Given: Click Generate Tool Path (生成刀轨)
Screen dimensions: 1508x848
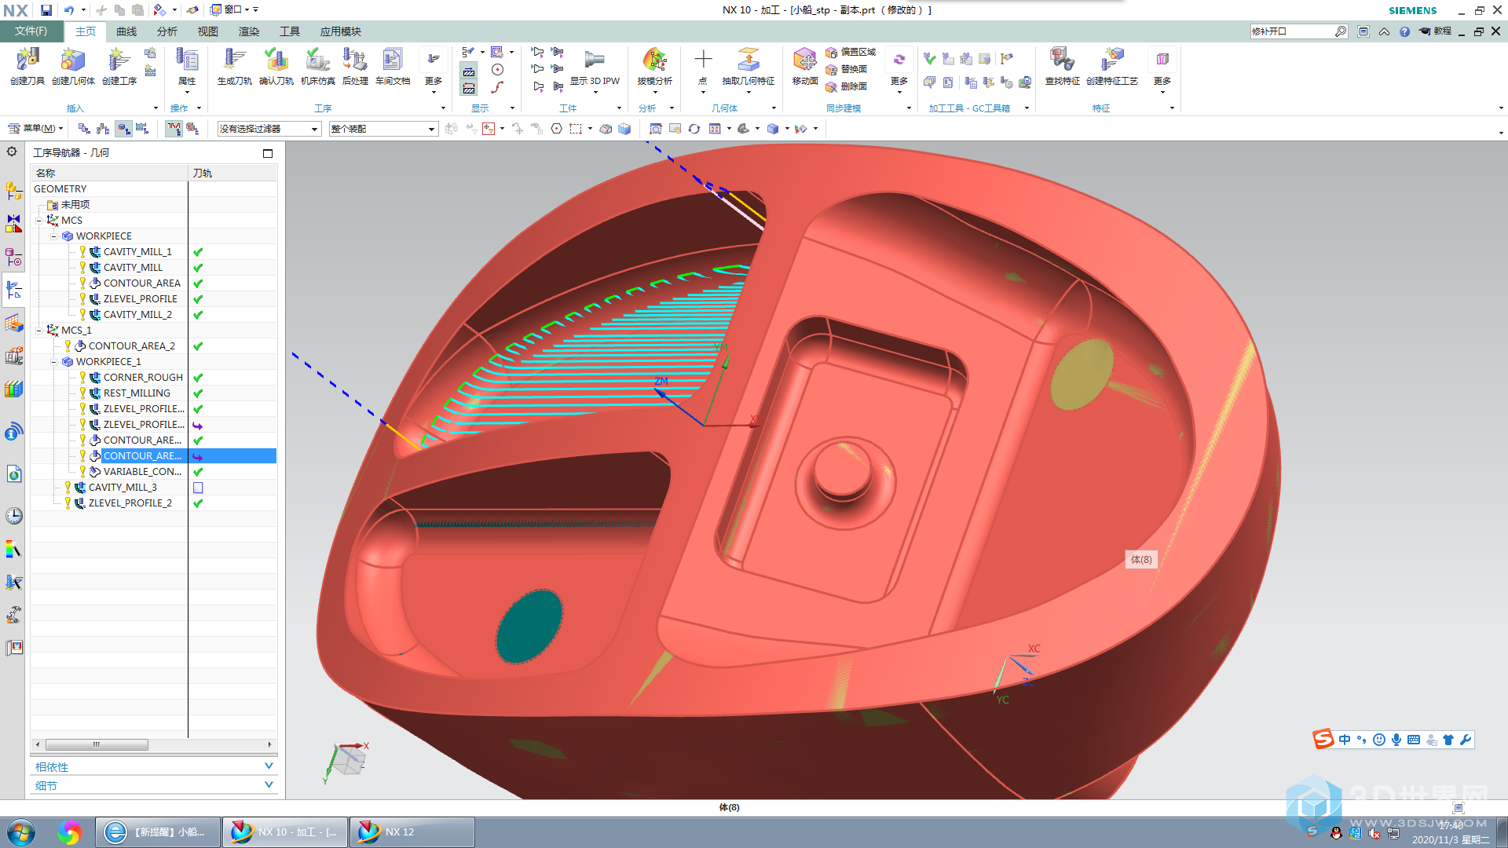Looking at the screenshot, I should tap(234, 66).
